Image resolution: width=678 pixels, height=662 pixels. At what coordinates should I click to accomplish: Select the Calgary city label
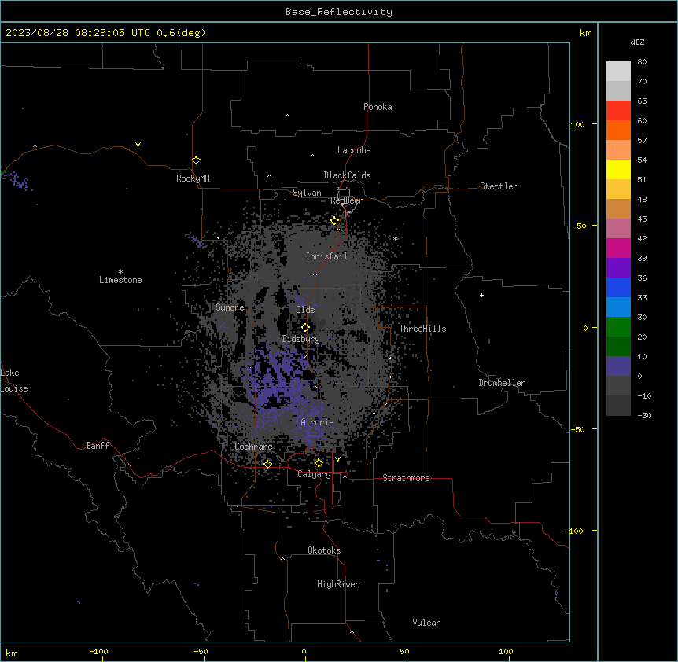click(314, 474)
